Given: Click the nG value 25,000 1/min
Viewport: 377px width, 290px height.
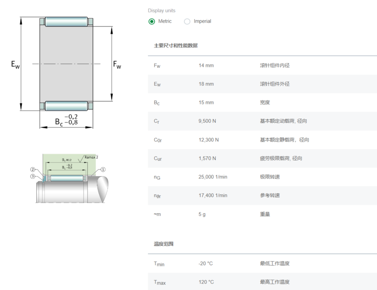Looking at the screenshot, I should pyautogui.click(x=213, y=177).
